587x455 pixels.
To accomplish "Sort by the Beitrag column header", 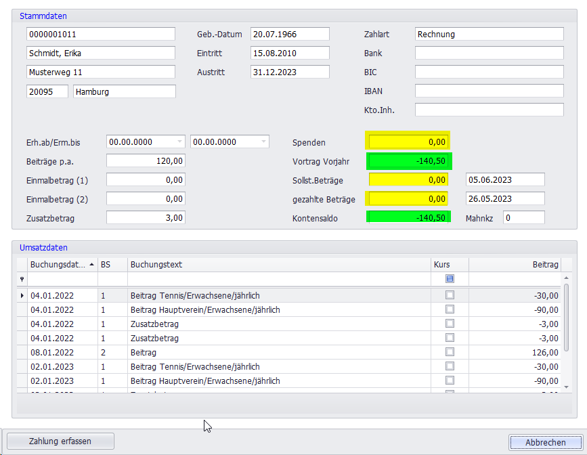I will pos(515,265).
